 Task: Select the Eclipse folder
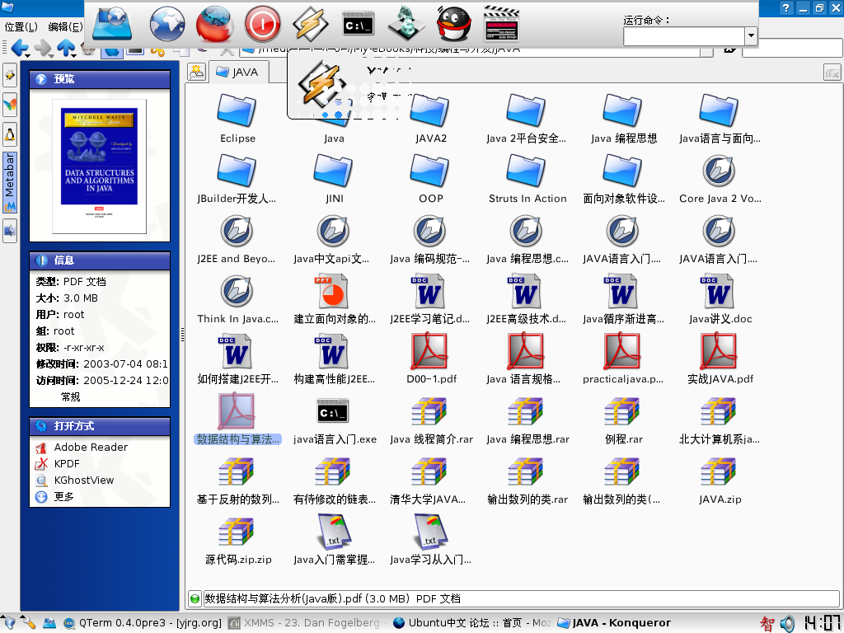237,119
